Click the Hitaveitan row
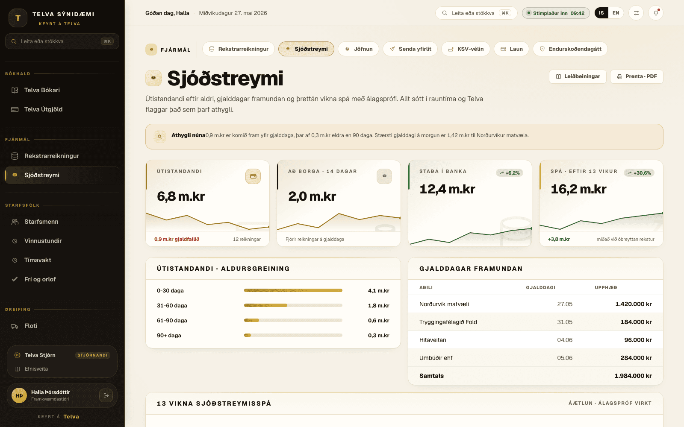Viewport: 684px width, 427px height. click(536, 340)
